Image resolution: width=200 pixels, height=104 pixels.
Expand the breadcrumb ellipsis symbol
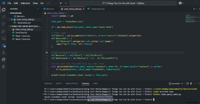[x=67, y=13]
